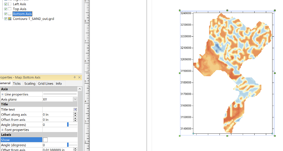The height and width of the screenshot is (151, 283).
Task: Click the Bottom Axis object icon
Action: (10, 14)
